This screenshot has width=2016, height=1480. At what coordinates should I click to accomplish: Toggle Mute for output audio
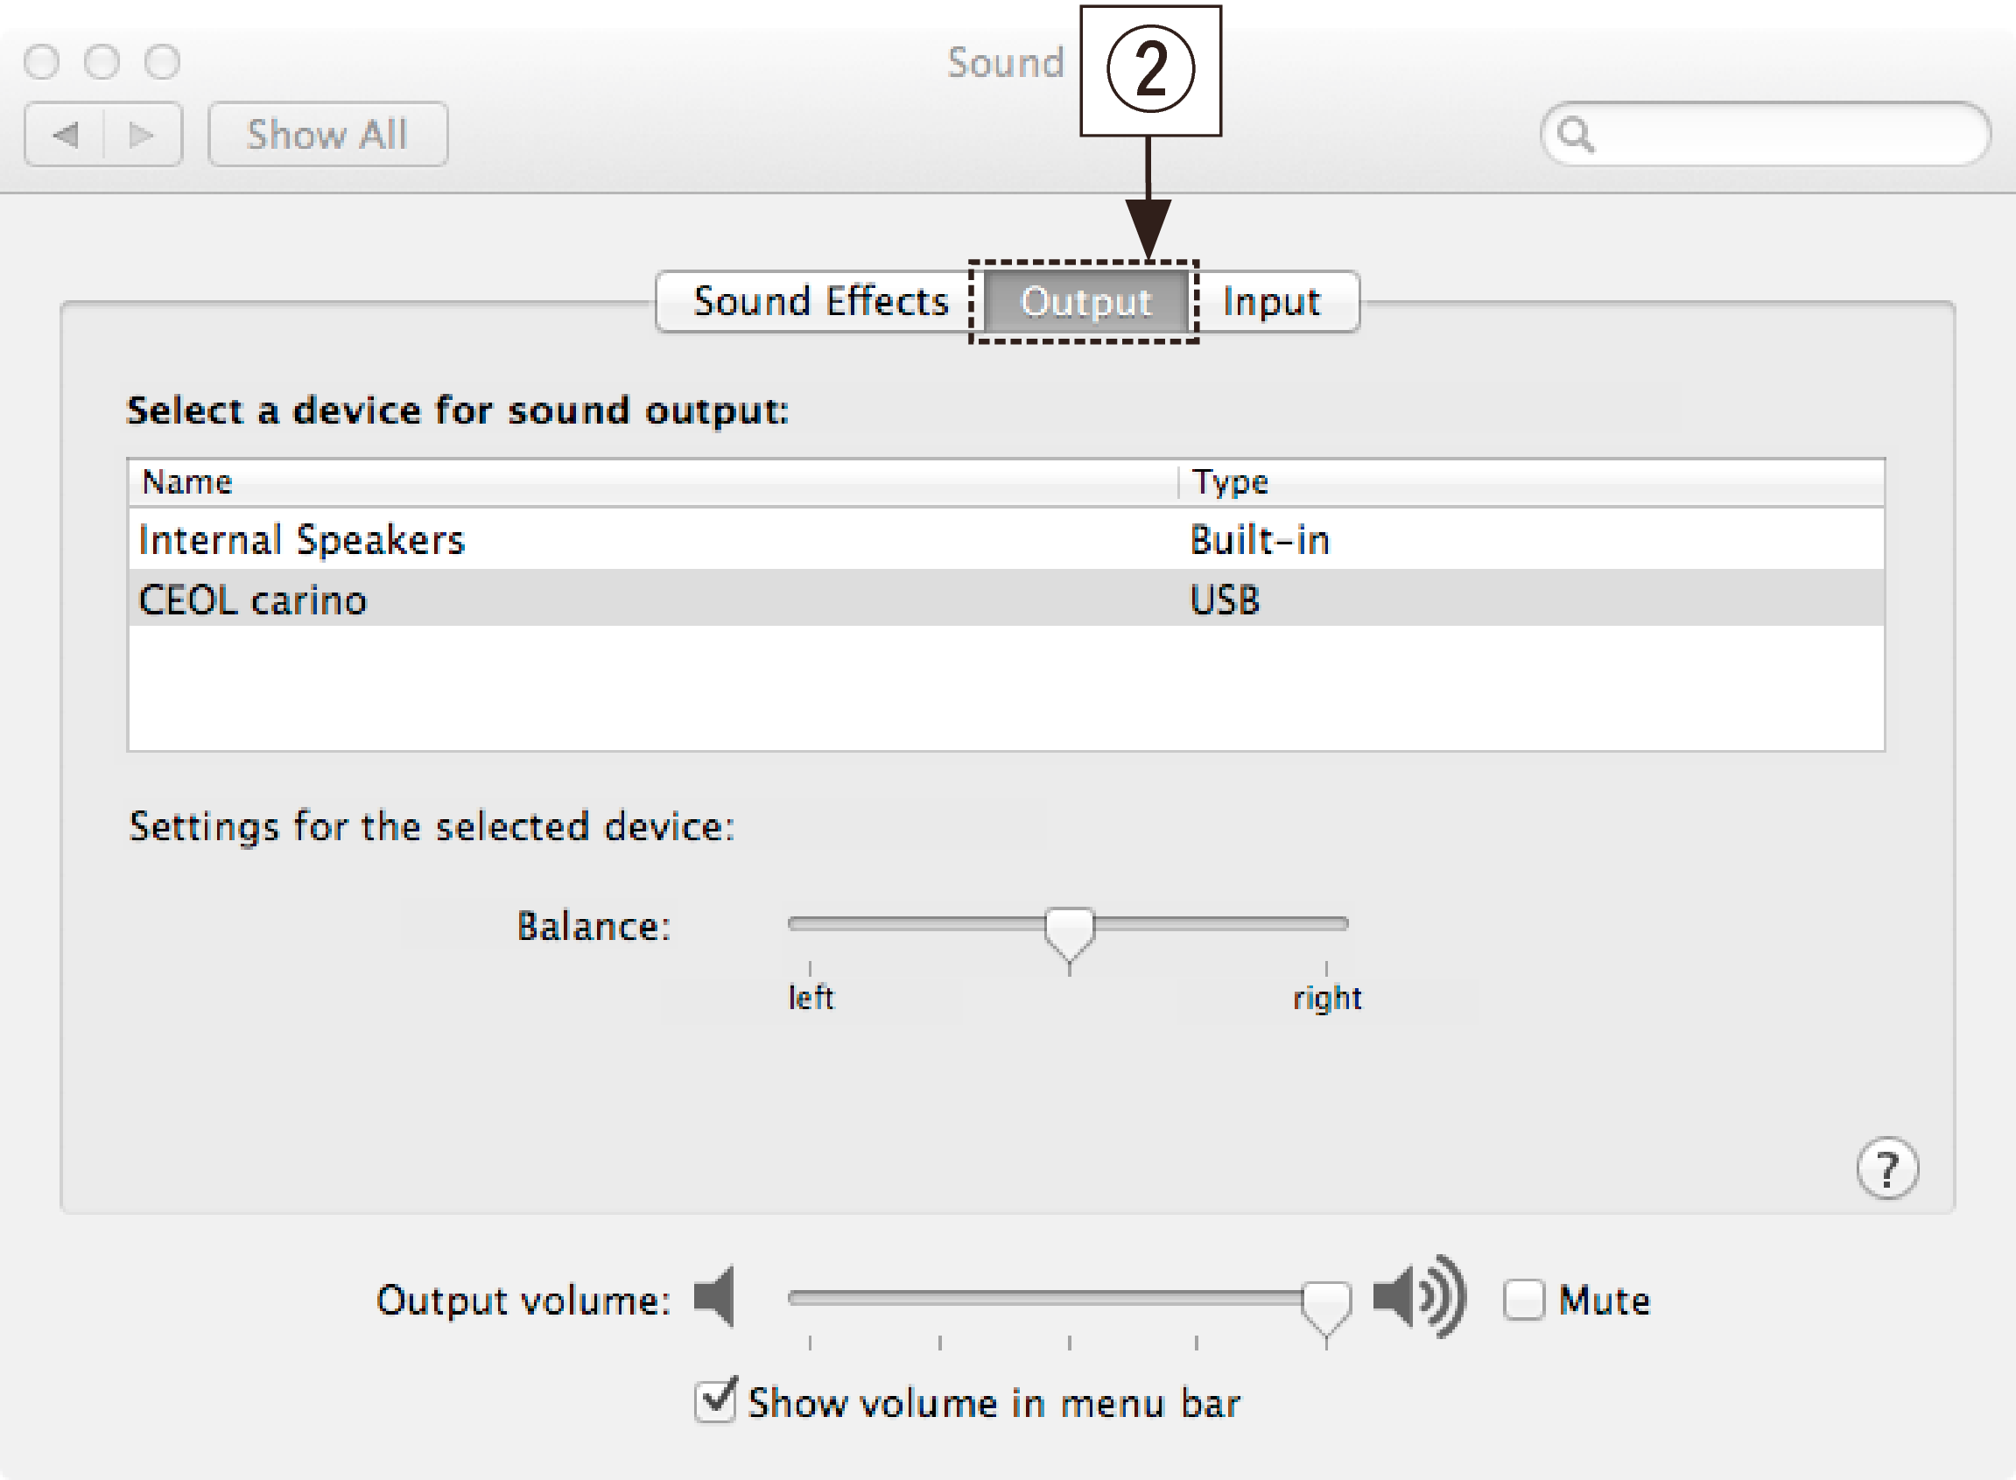pos(1523,1299)
